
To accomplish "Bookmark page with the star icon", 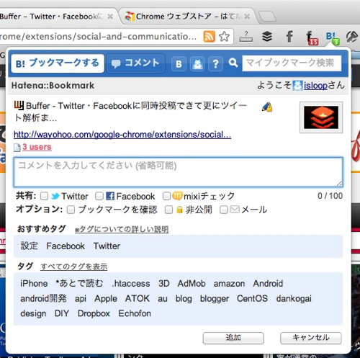I will pos(224,37).
